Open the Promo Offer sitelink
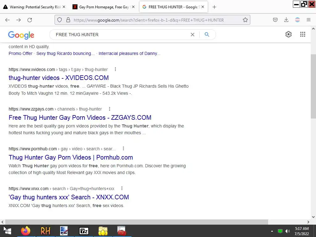The height and width of the screenshot is (237, 316). click(x=21, y=53)
